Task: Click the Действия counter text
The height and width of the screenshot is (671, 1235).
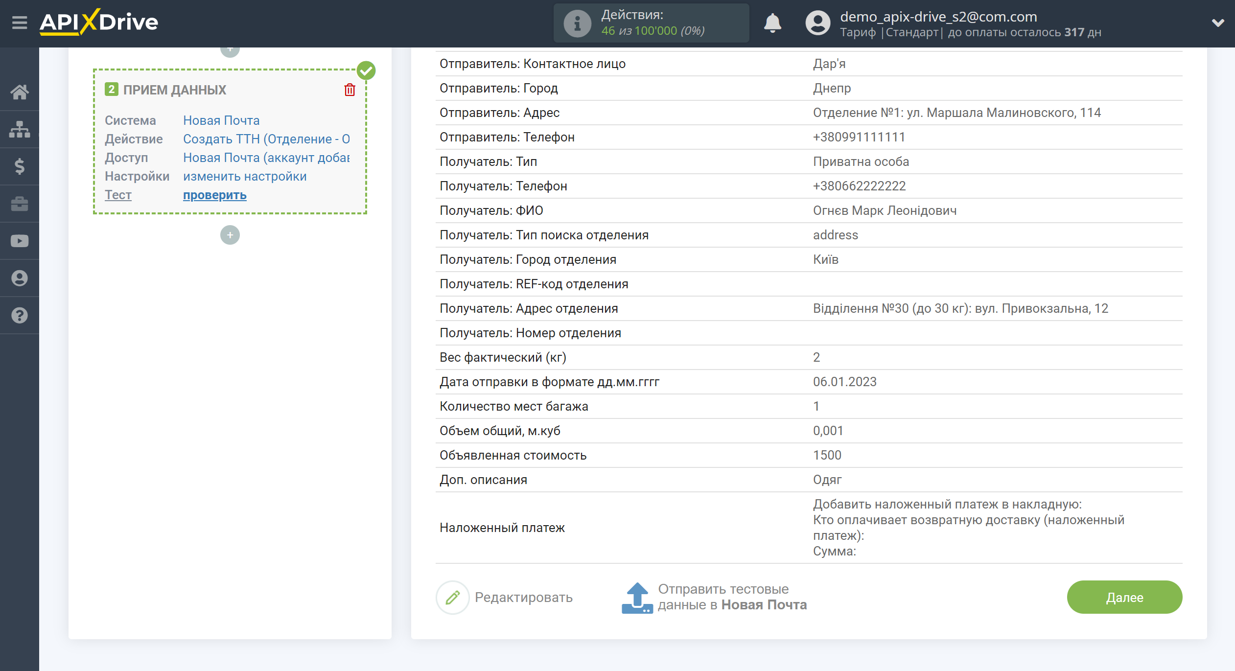Action: 653,23
